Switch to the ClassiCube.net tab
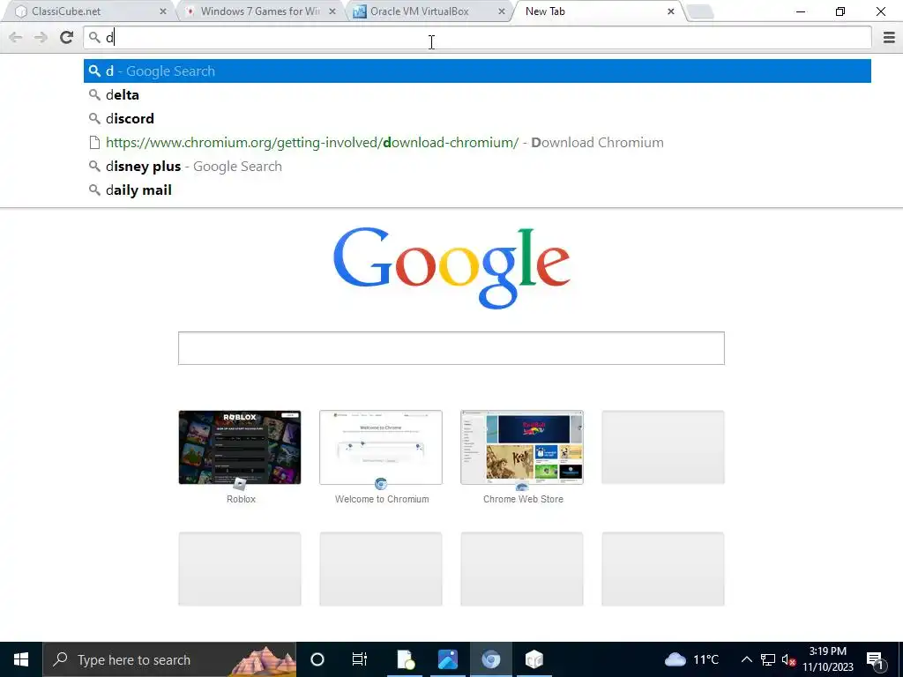 86,11
